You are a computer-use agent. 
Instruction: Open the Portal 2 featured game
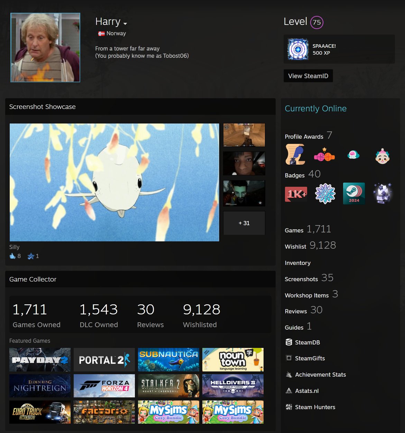pos(104,360)
